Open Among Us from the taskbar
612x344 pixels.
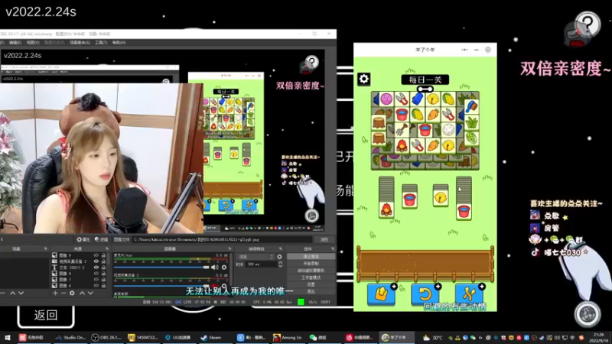[288, 337]
